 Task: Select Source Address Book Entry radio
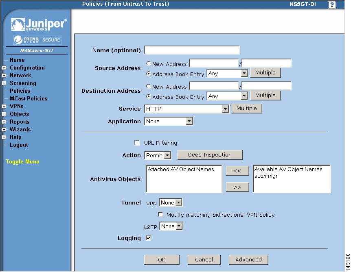pos(148,74)
